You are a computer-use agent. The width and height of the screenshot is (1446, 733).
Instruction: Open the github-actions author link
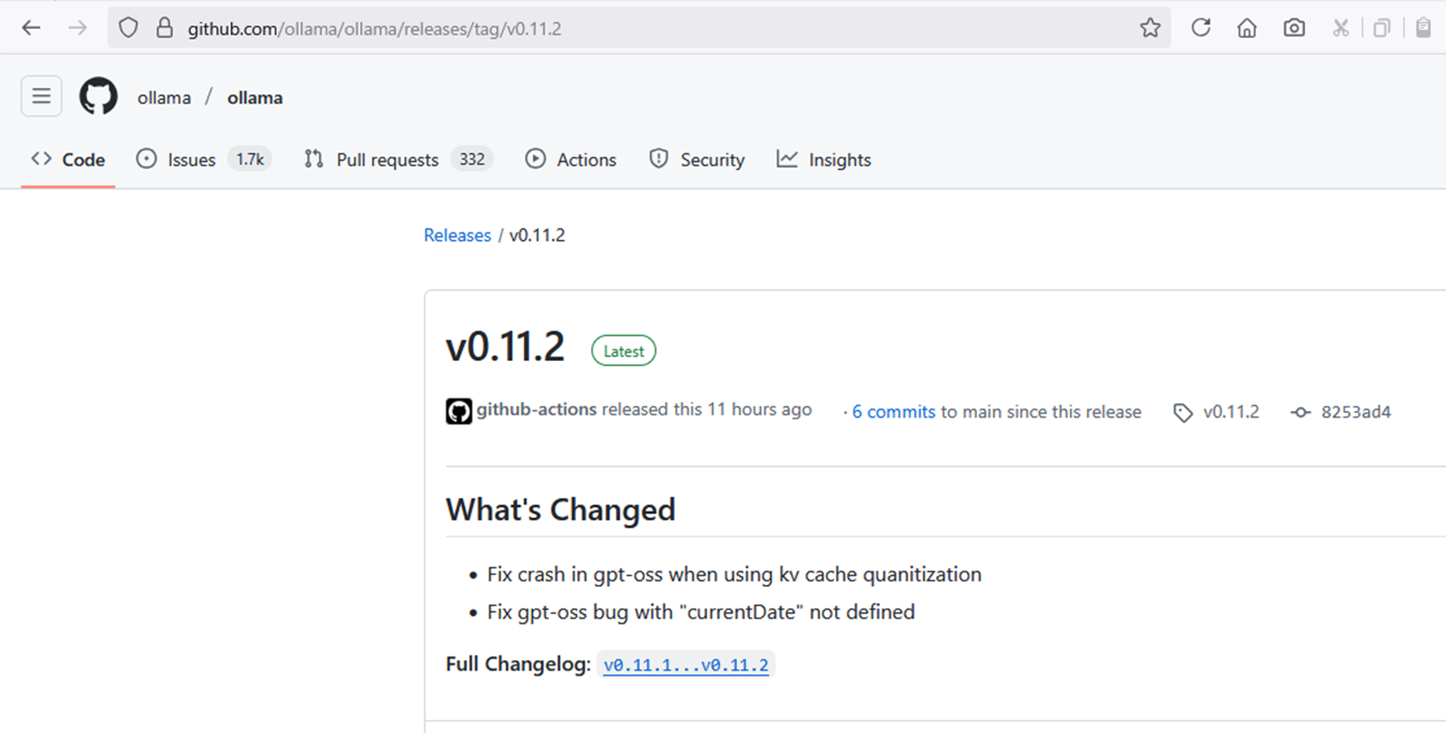pyautogui.click(x=536, y=409)
